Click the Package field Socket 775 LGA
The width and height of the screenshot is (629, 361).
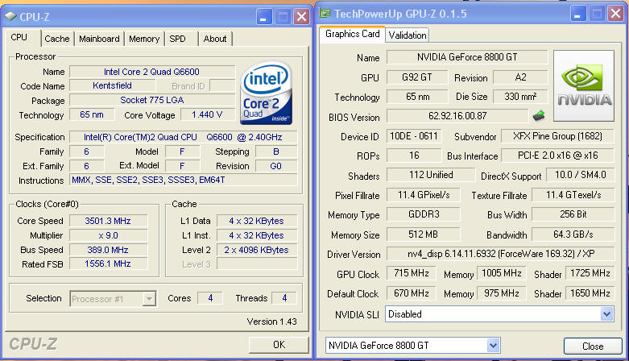152,100
